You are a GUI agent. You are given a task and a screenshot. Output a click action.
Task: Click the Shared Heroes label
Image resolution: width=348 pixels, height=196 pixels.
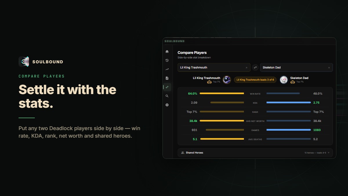[x=194, y=153]
